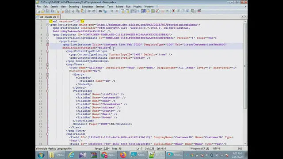Collapse the pnp:Provisioning fold on line 2

[x=48, y=25]
